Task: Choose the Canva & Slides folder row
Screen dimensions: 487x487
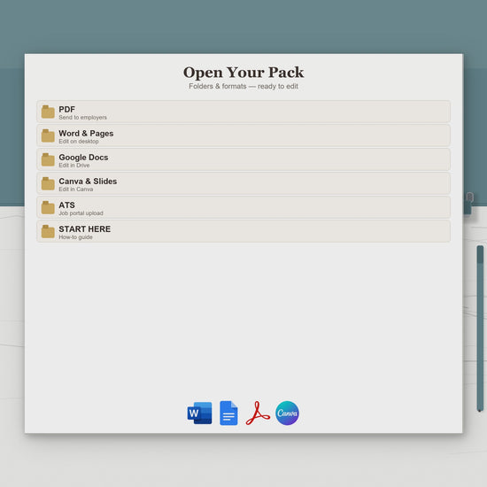Action: click(x=243, y=183)
